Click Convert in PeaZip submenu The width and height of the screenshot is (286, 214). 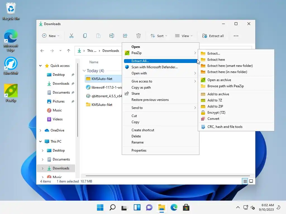tap(236, 119)
